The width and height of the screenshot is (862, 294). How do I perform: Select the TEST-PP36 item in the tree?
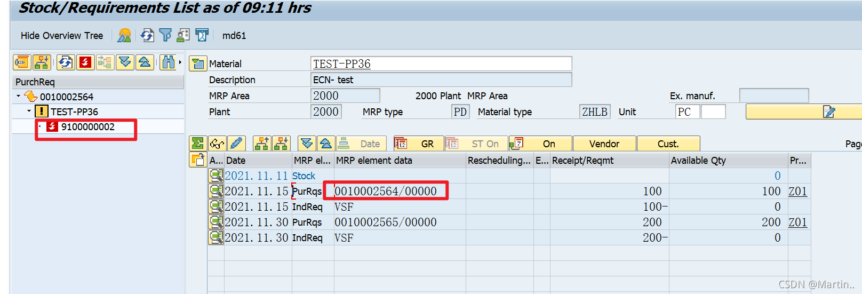pos(74,112)
